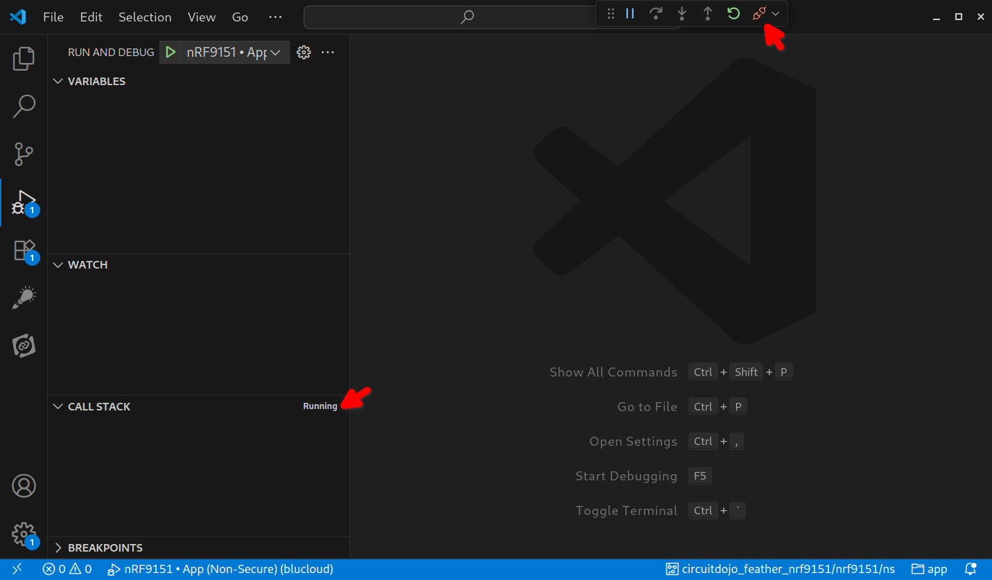This screenshot has width=992, height=580.
Task: Open the Explorer view in activity bar
Action: pos(24,59)
